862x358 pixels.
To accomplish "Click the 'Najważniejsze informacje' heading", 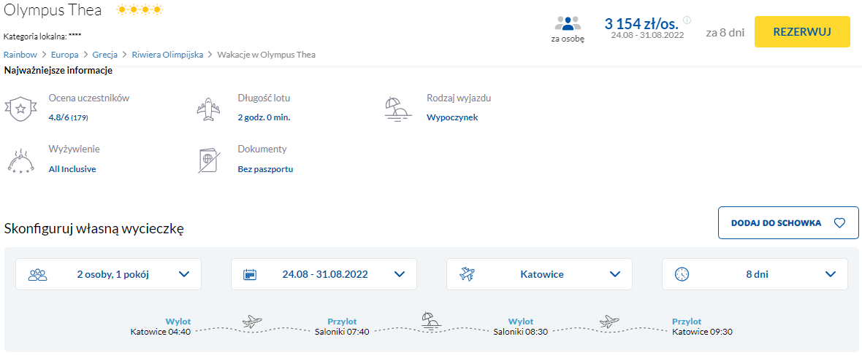I will 58,70.
